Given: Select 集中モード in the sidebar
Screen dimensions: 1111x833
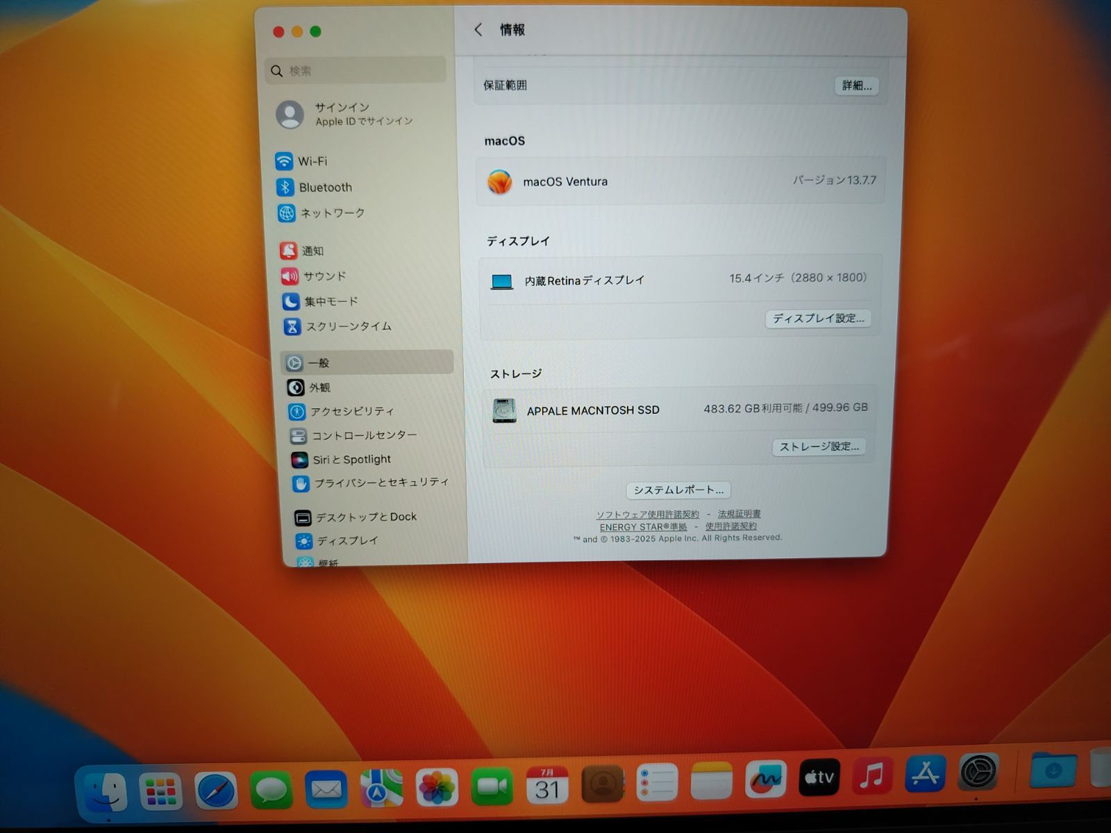Looking at the screenshot, I should pyautogui.click(x=320, y=301).
